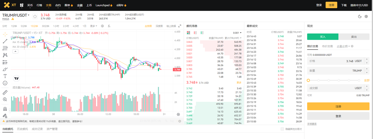Toggle dark mode with moon icon
Image resolution: width=373 pixels, height=139 pixels.
(x=360, y=17)
